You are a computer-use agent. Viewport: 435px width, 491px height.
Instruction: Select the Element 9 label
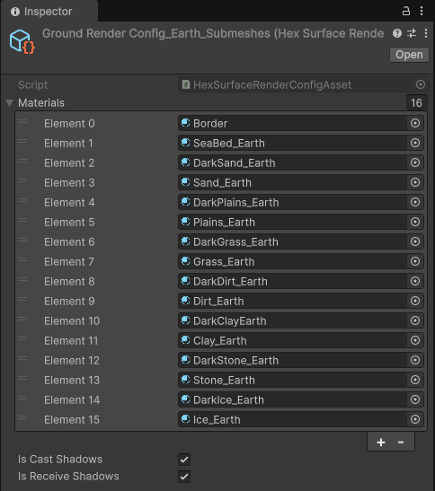click(x=69, y=301)
